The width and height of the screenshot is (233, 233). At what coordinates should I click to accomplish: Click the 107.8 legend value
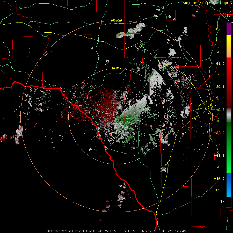click(219, 29)
